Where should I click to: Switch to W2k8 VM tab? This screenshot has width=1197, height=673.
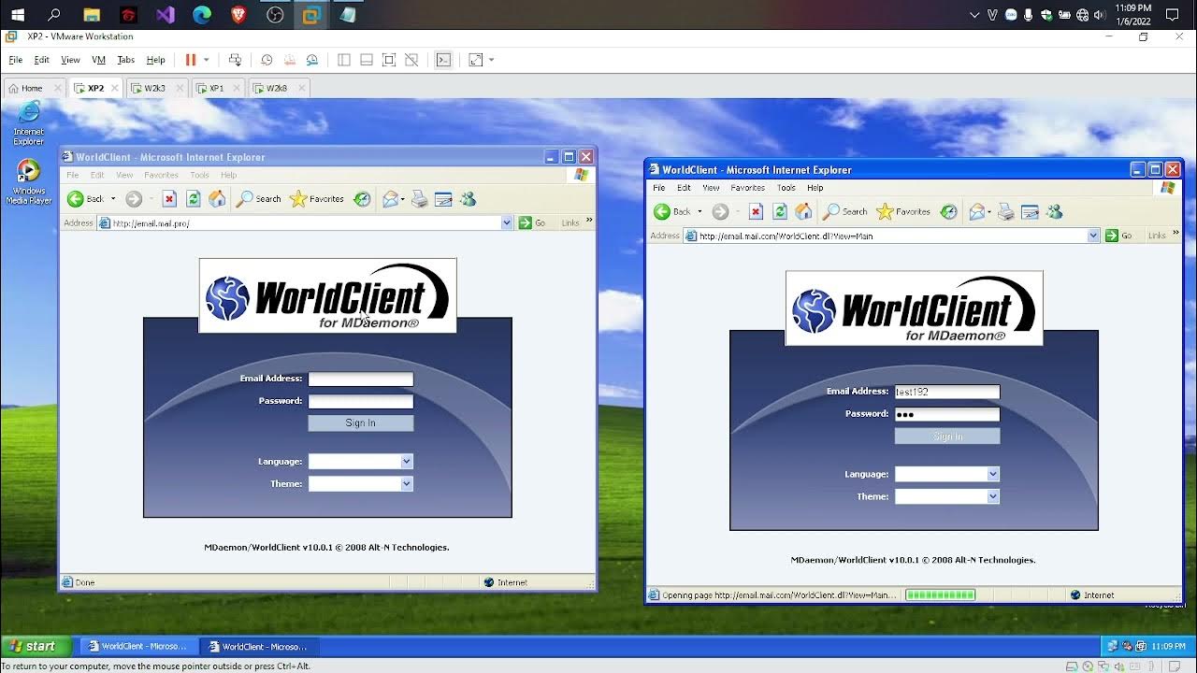(277, 89)
